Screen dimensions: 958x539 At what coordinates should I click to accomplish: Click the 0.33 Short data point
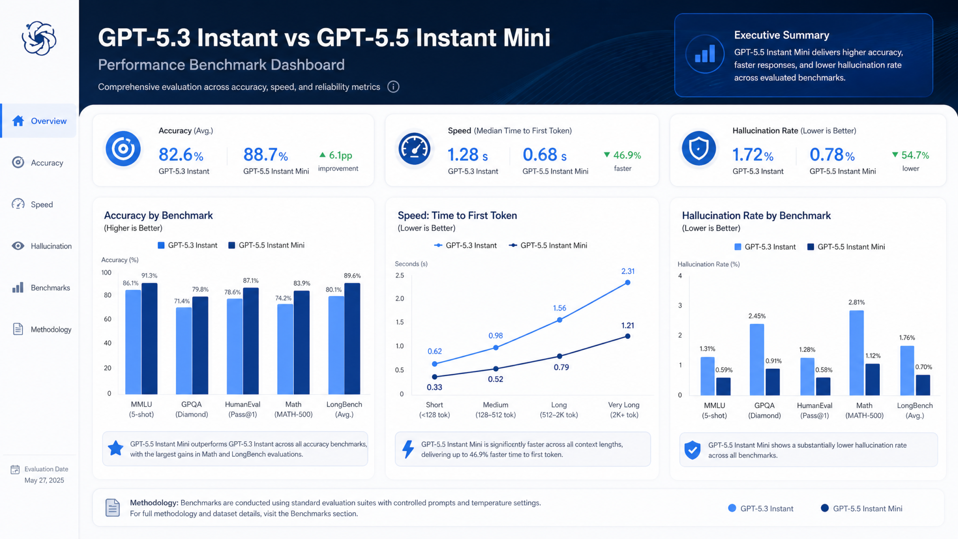tap(435, 377)
